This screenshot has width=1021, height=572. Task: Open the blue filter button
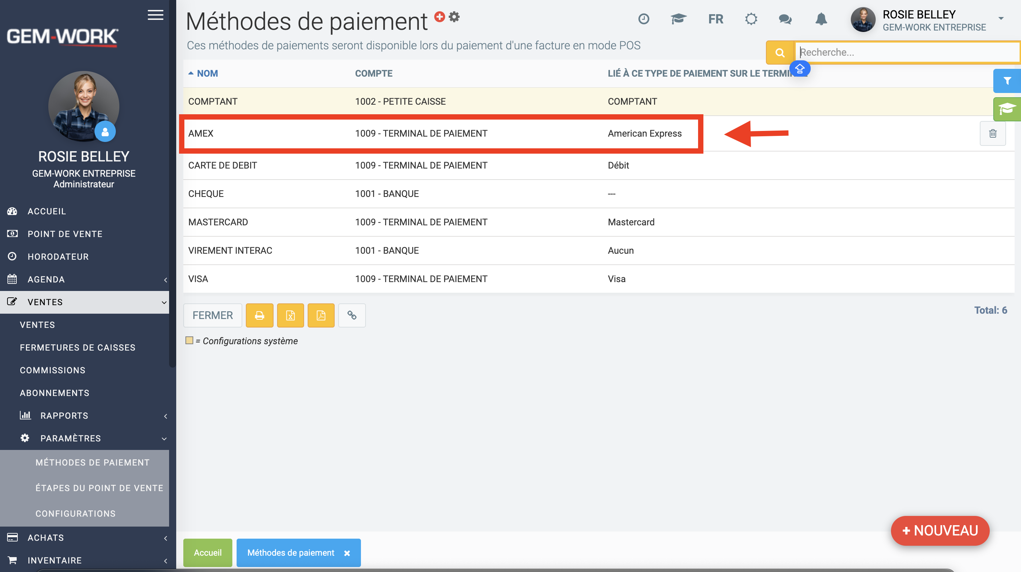pyautogui.click(x=1007, y=81)
